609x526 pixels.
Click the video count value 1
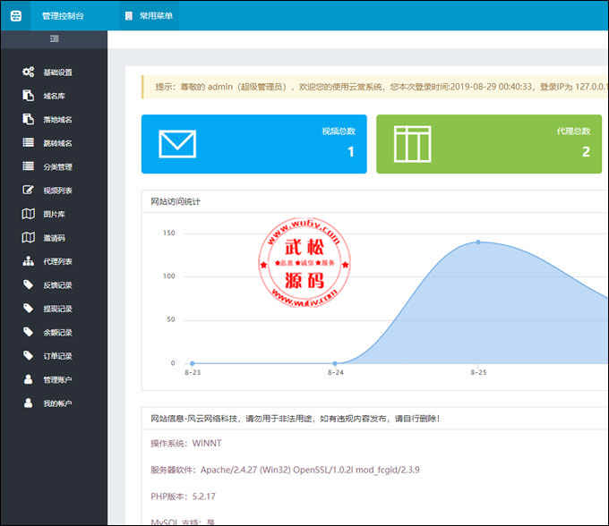351,152
